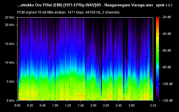This screenshot has height=112, width=179.
Task: Click the 2:20 time axis label
Action: coord(106,105)
